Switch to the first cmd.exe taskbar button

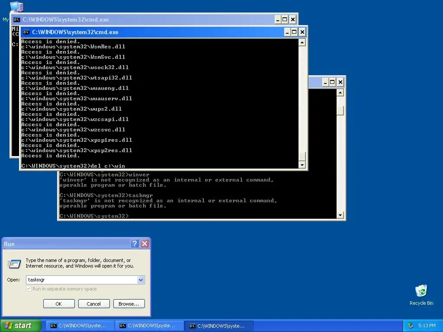(x=80, y=326)
